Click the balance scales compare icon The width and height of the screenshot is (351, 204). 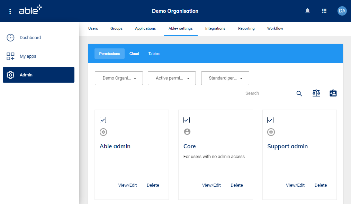(x=316, y=93)
